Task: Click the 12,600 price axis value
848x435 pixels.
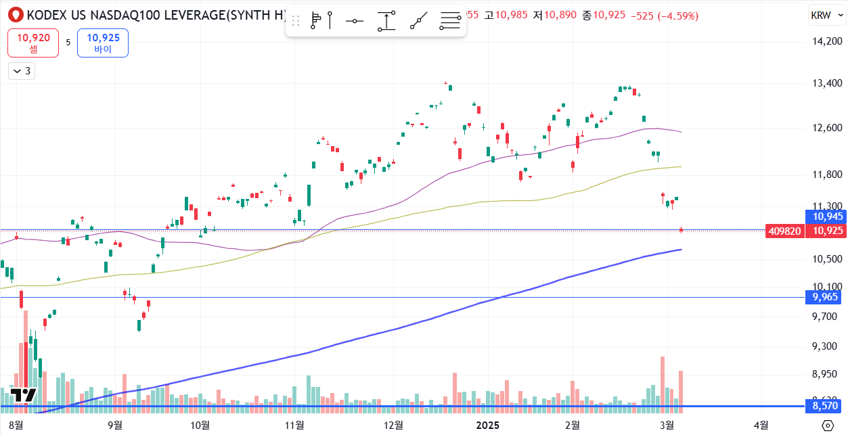Action: (826, 128)
